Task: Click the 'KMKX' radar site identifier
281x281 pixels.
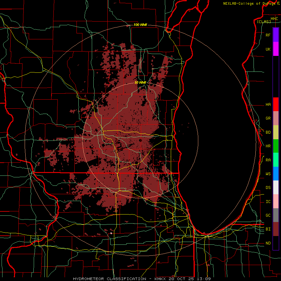Action: coord(160,279)
